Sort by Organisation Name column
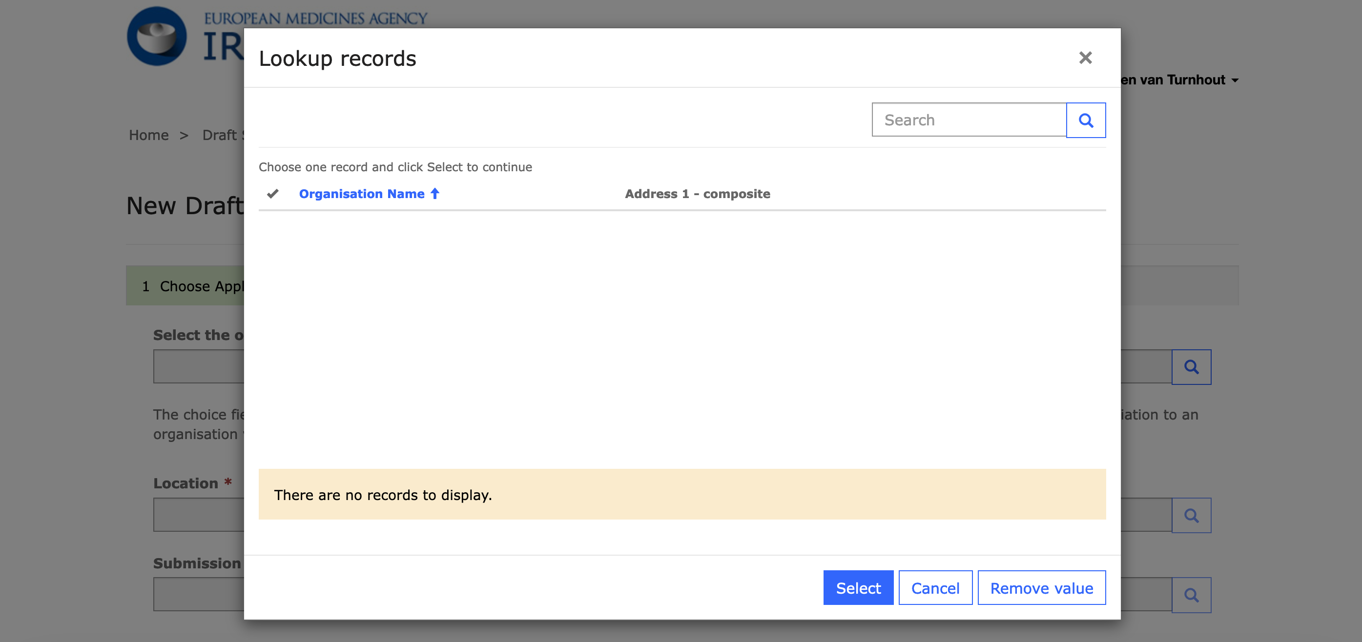Screen dimensions: 1362x642 pyautogui.click(x=361, y=194)
